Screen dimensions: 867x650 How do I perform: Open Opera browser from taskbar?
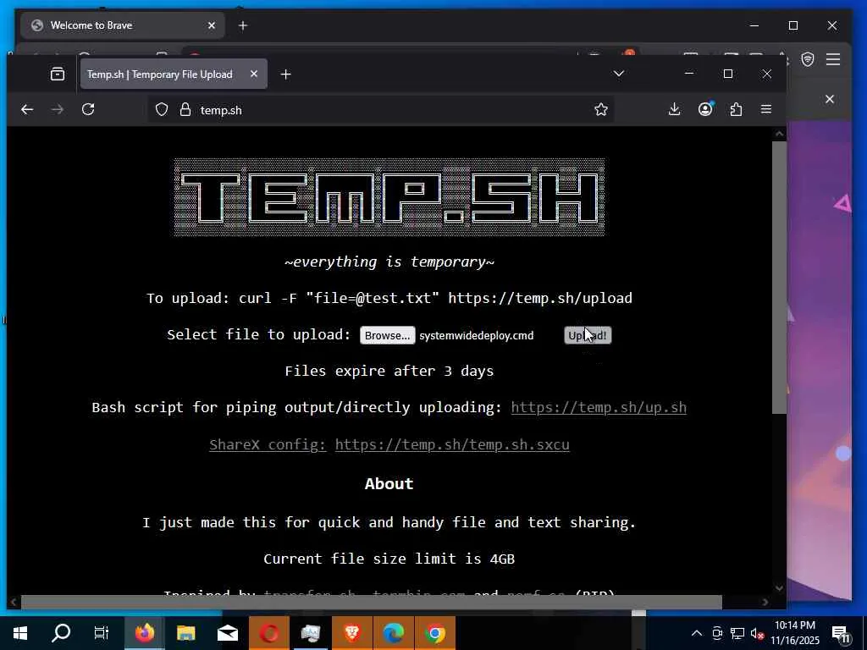pyautogui.click(x=269, y=633)
